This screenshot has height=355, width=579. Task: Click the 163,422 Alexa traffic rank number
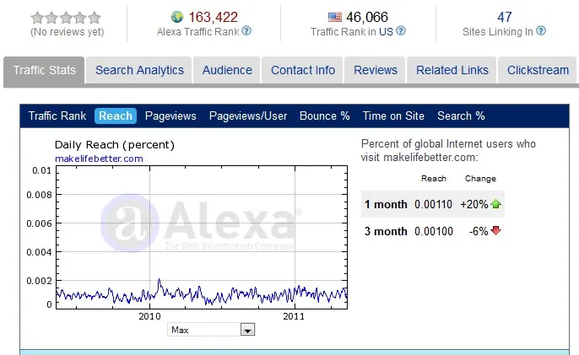point(213,17)
